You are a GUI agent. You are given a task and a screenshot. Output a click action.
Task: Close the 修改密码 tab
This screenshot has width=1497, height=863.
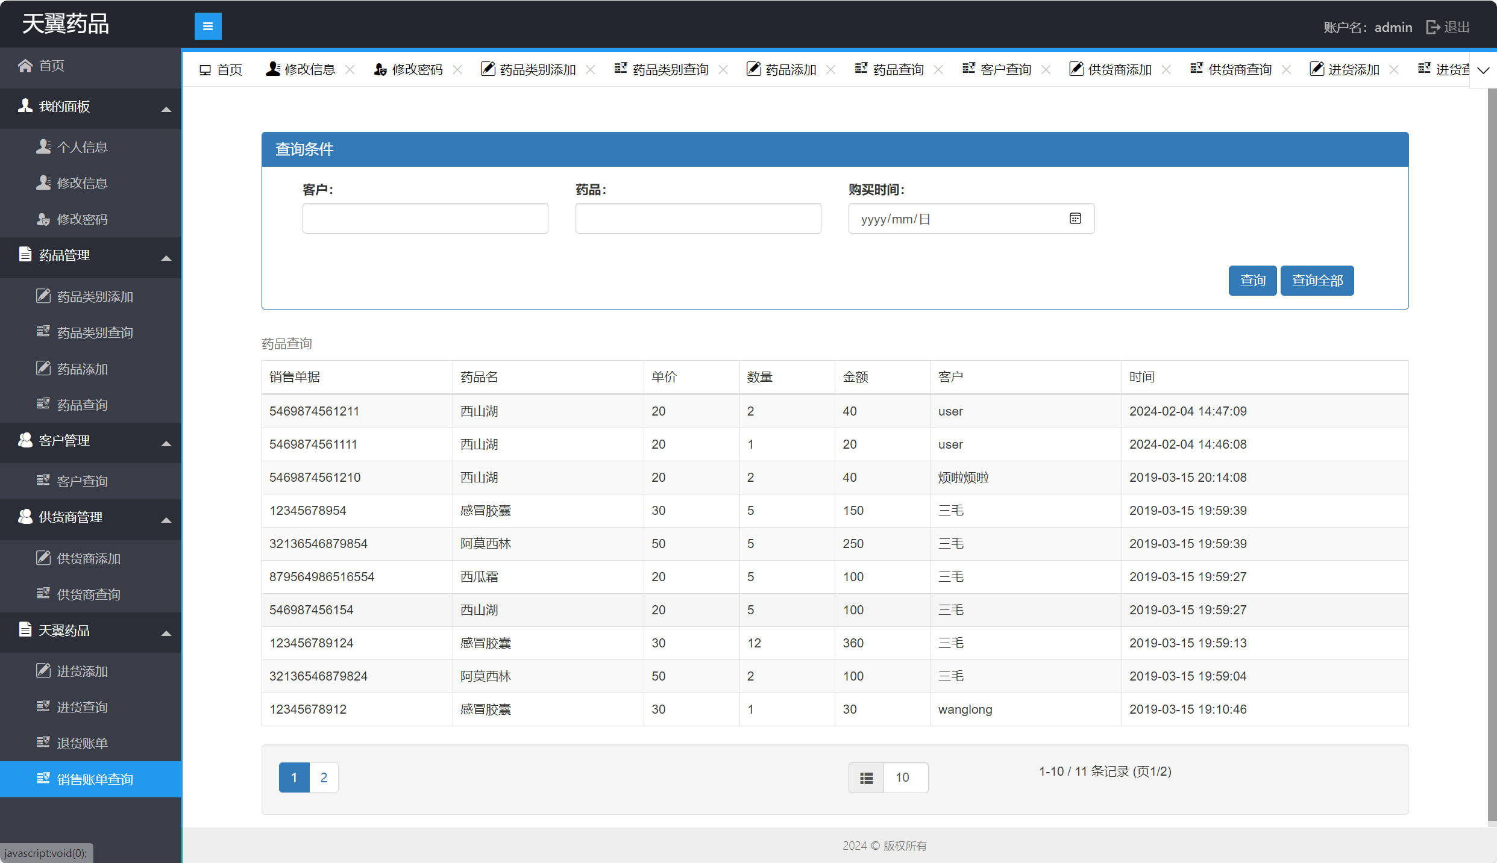(457, 69)
